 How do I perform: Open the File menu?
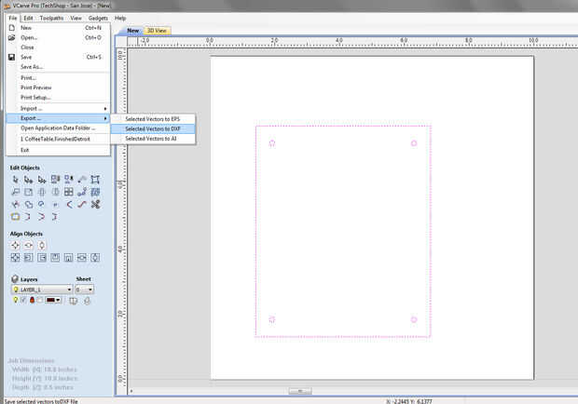pos(13,18)
